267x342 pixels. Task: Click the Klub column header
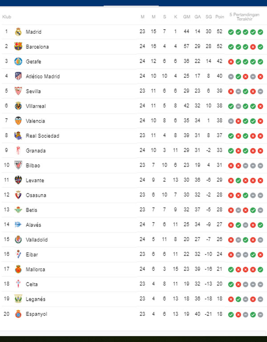pos(7,17)
